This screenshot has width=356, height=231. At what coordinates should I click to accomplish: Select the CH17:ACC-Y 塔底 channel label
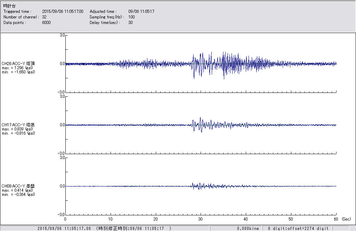18,125
